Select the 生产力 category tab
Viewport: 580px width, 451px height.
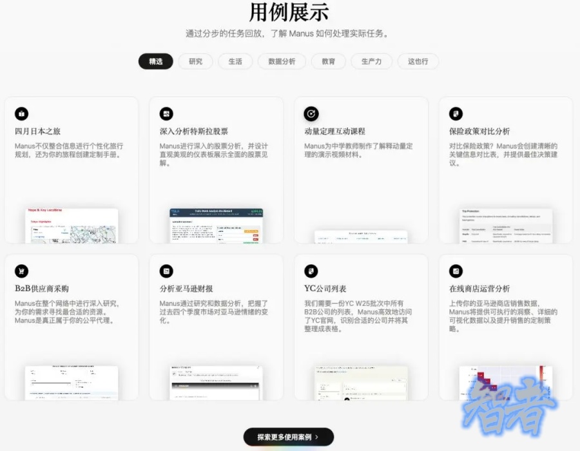pyautogui.click(x=371, y=62)
